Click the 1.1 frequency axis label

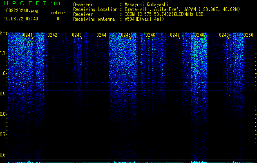(x=3, y=53)
